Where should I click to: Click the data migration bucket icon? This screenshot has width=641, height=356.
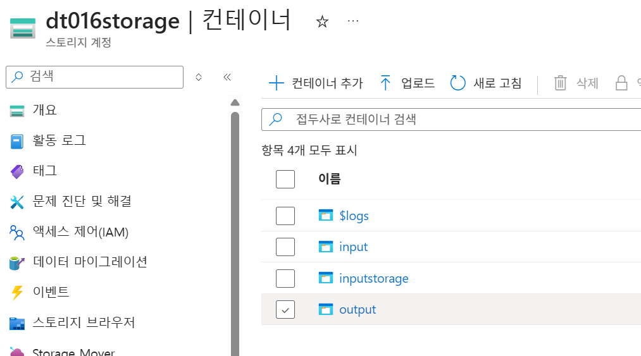(16, 262)
